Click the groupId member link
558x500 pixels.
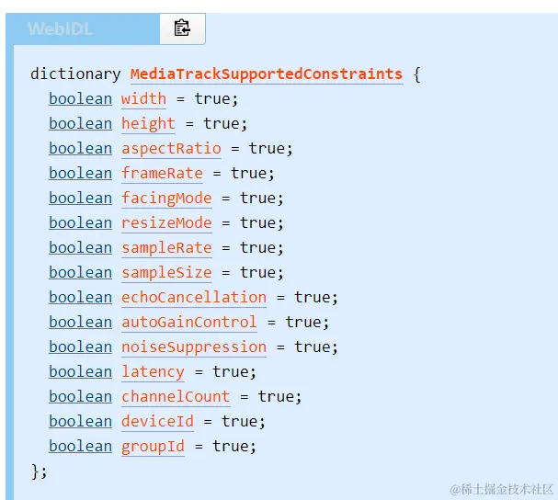(153, 447)
